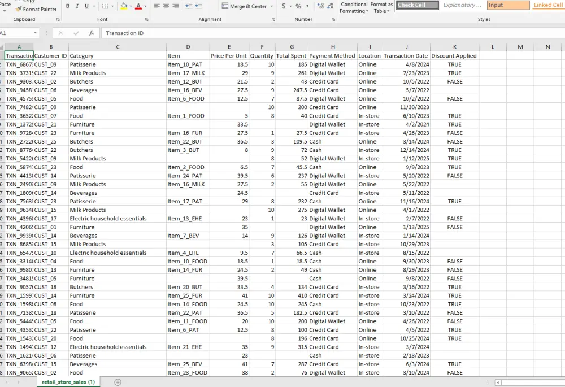The height and width of the screenshot is (387, 565).
Task: Confirm formula bar entry checkmark
Action: click(x=76, y=33)
